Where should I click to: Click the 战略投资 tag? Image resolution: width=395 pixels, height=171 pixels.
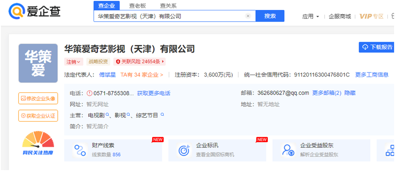(x=98, y=62)
